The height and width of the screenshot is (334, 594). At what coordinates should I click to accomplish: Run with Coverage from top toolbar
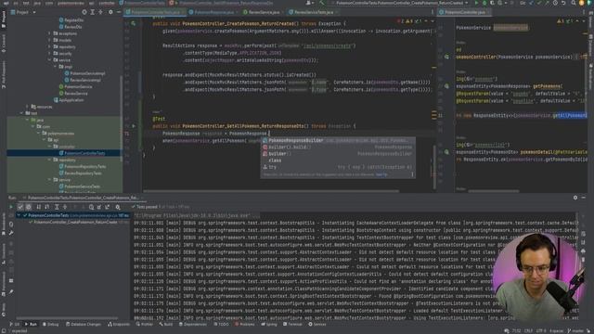tap(492, 3)
